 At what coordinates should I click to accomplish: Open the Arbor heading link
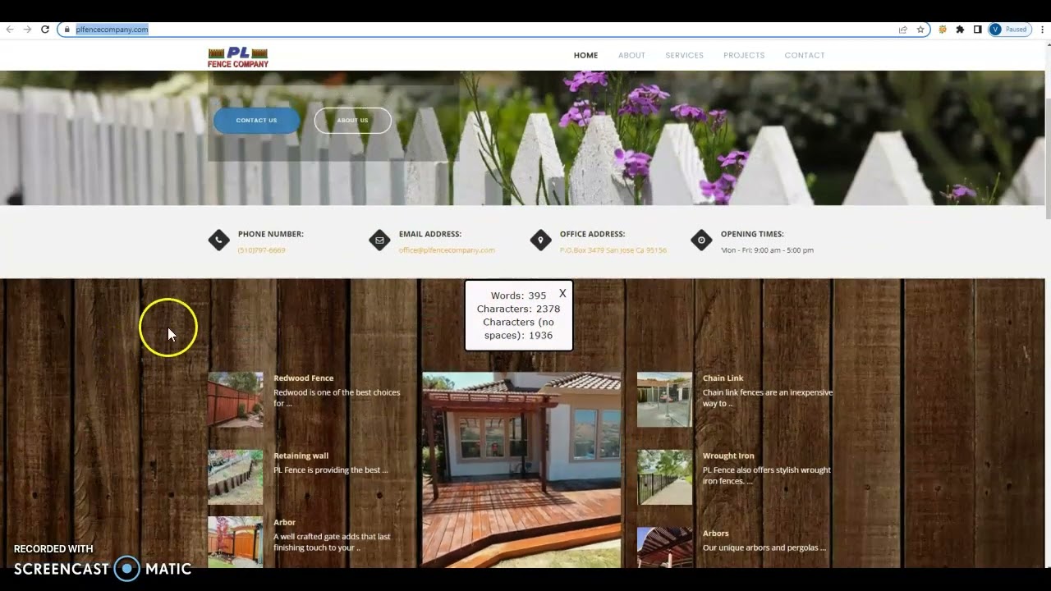[x=284, y=522]
